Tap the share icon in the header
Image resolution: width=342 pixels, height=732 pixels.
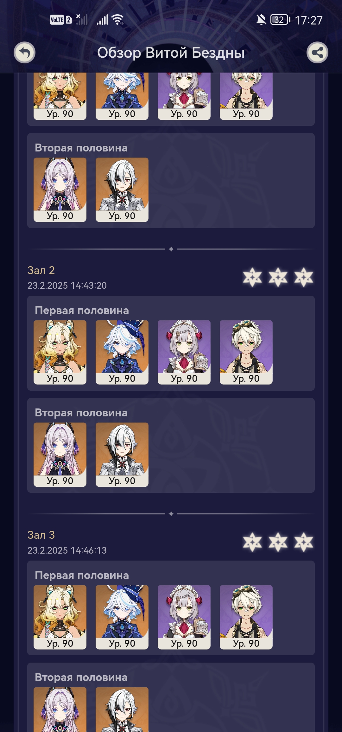pyautogui.click(x=317, y=52)
